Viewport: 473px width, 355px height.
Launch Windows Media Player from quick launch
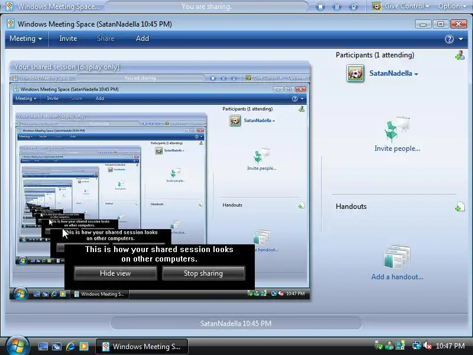click(x=84, y=346)
